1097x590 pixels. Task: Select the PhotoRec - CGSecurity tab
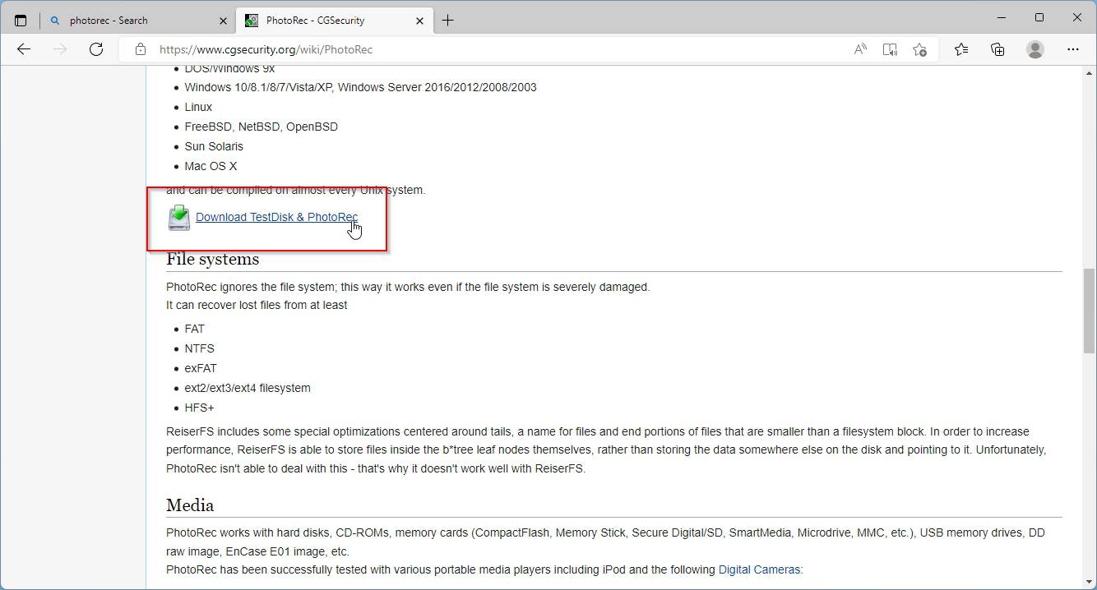[x=334, y=21]
